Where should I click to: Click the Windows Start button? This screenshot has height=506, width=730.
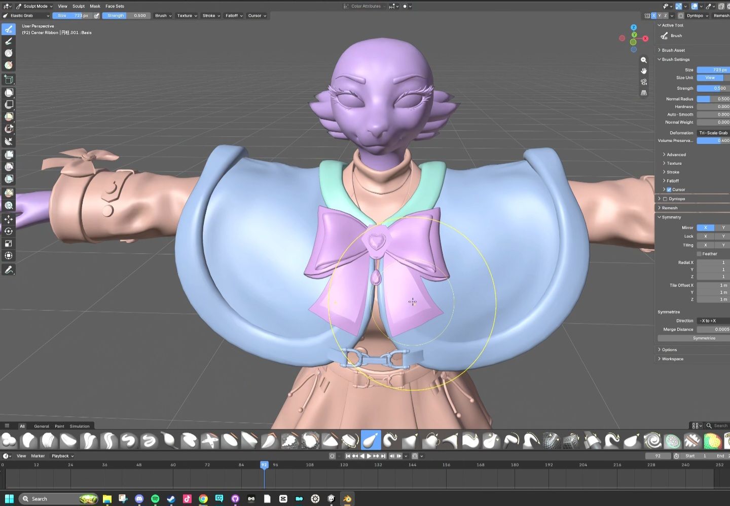9,499
